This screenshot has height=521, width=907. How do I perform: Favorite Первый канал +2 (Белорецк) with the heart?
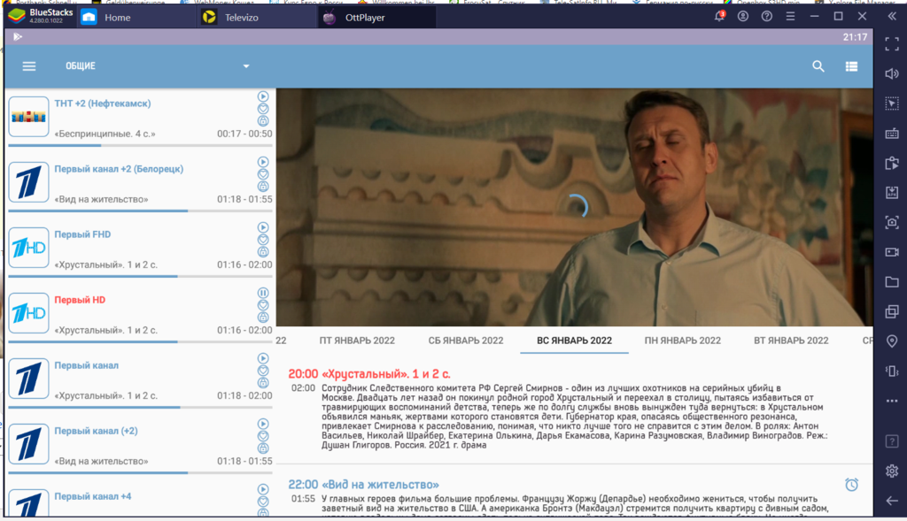click(x=263, y=174)
